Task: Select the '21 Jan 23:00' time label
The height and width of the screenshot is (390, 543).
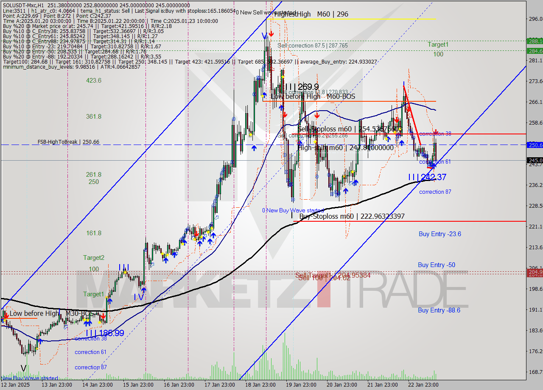Action: click(383, 385)
